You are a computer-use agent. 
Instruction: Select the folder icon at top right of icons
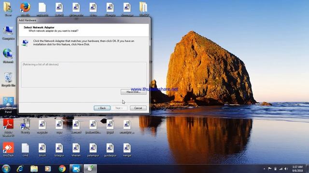144,9
